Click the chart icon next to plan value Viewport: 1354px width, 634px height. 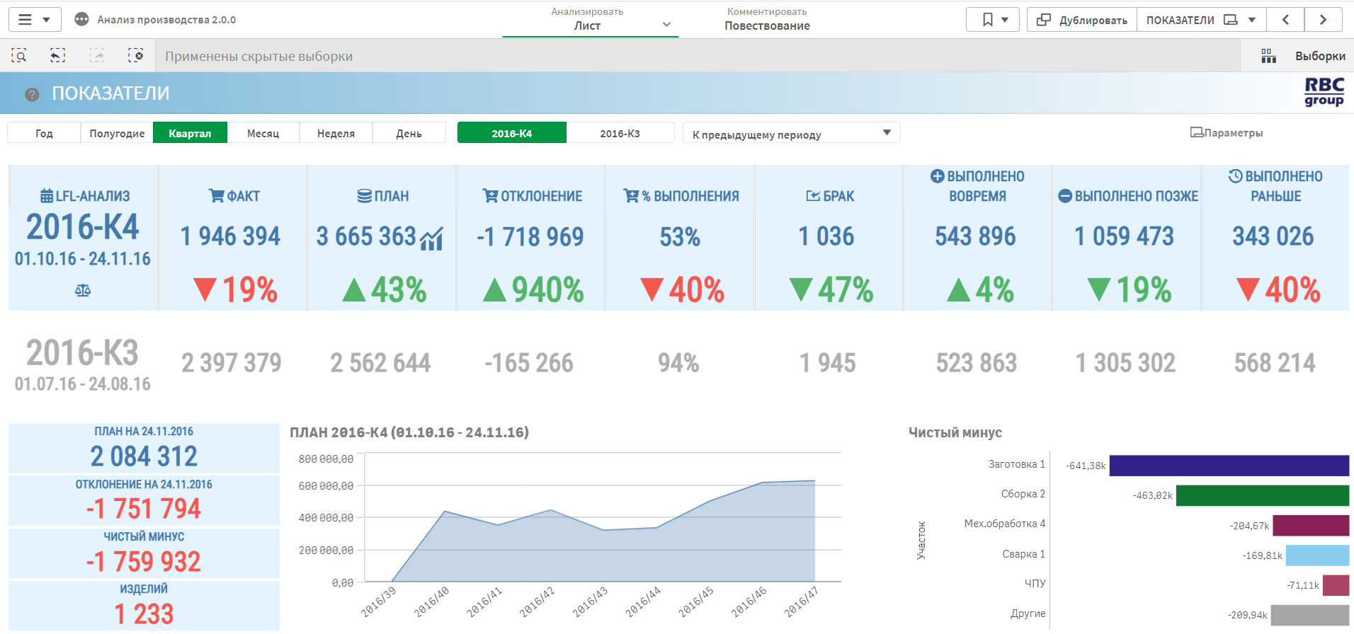431,239
